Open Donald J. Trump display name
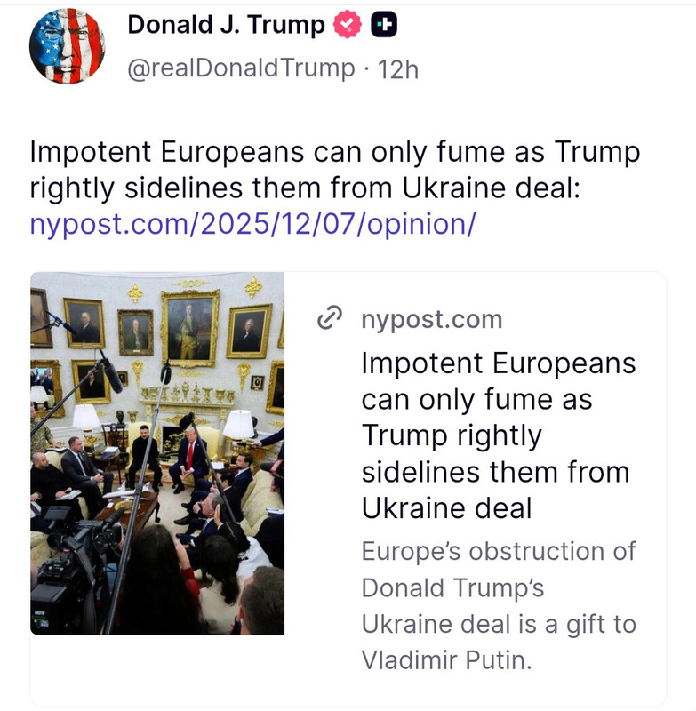This screenshot has height=711, width=696. tap(227, 25)
